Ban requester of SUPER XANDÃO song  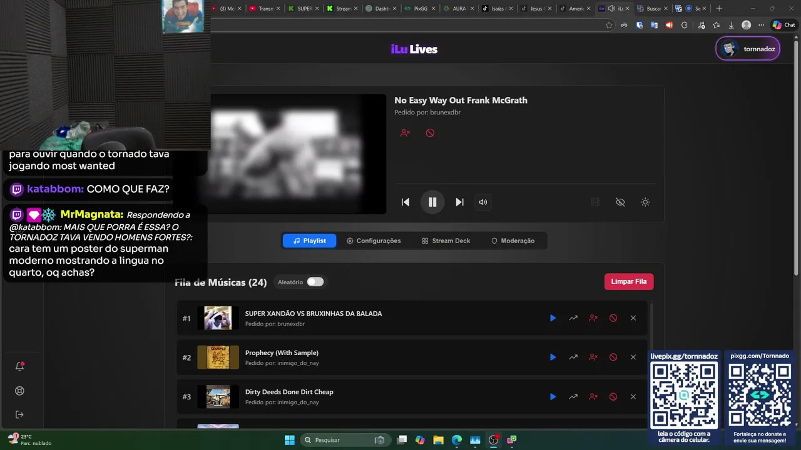(x=593, y=318)
